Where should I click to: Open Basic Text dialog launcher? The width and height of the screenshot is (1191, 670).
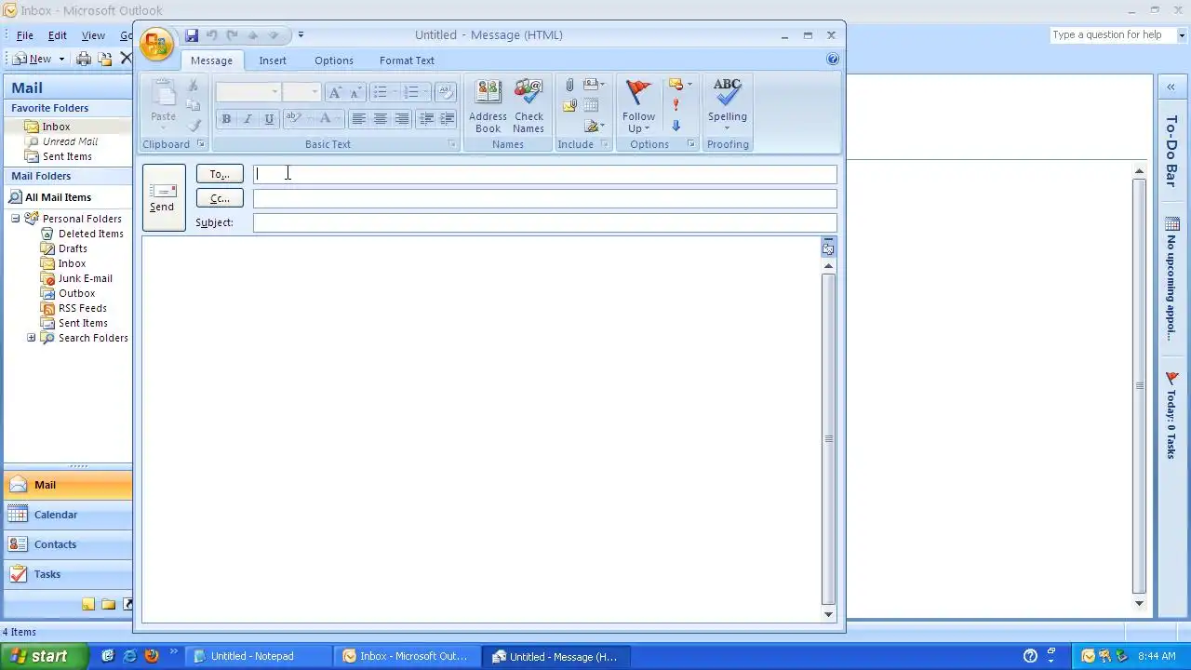point(452,144)
